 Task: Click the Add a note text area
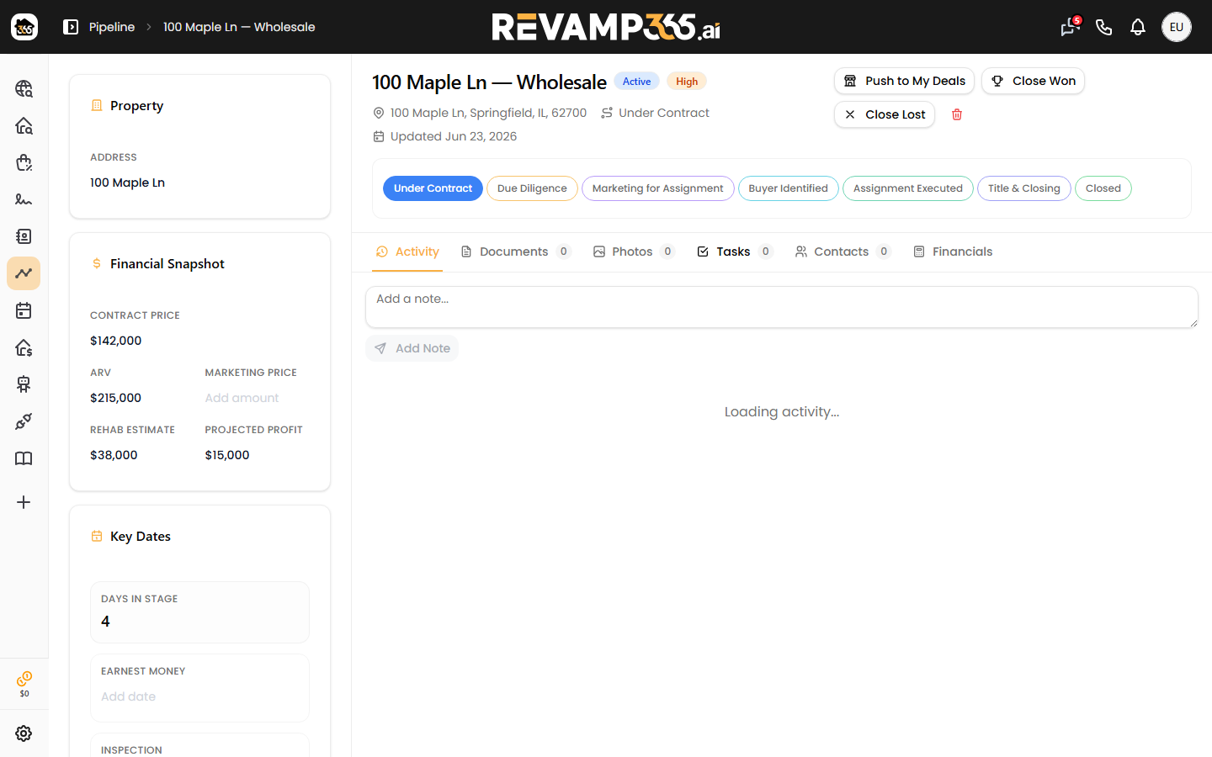click(782, 307)
